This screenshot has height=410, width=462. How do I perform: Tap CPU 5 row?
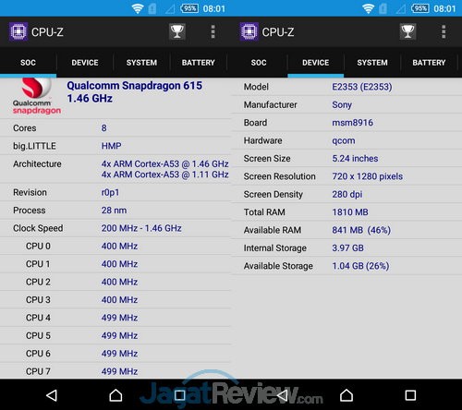[x=115, y=335]
